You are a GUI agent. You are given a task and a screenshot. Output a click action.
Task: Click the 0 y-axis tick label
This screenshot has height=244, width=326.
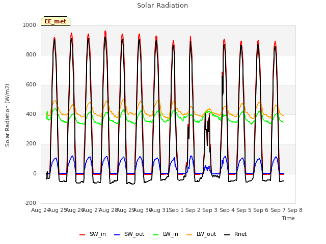35,173
